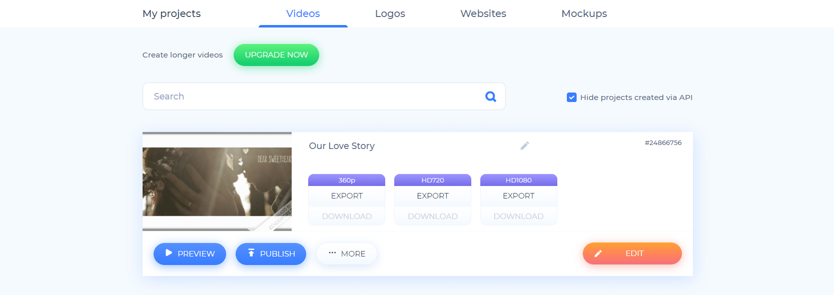The width and height of the screenshot is (834, 295).
Task: Export the video in HD720
Action: click(433, 196)
